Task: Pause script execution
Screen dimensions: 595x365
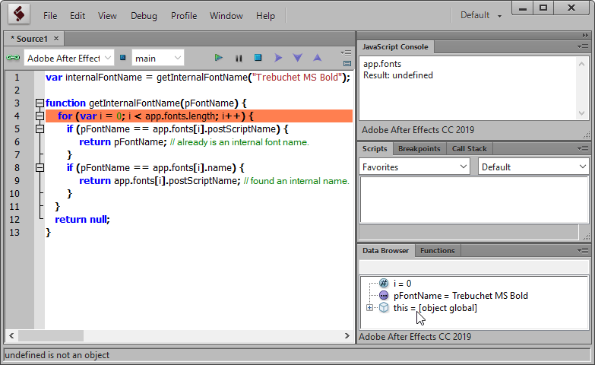Action: point(239,58)
